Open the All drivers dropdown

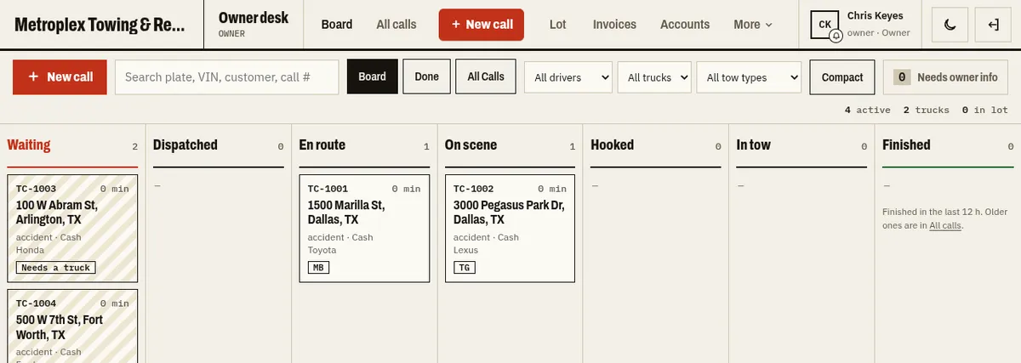568,77
